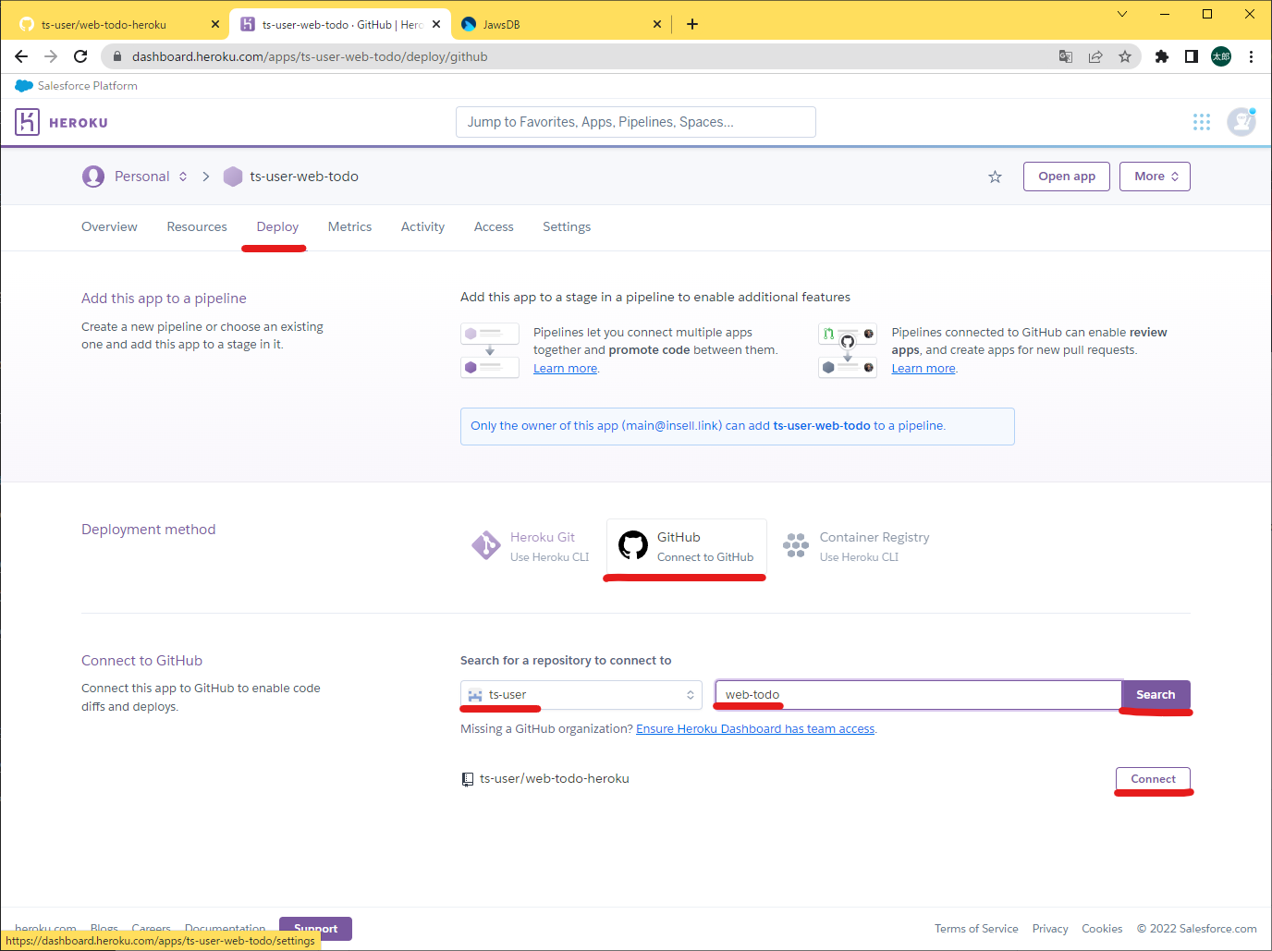Click the ts-user-web-todo hexagon app icon
Image resolution: width=1272 pixels, height=951 pixels.
[233, 177]
